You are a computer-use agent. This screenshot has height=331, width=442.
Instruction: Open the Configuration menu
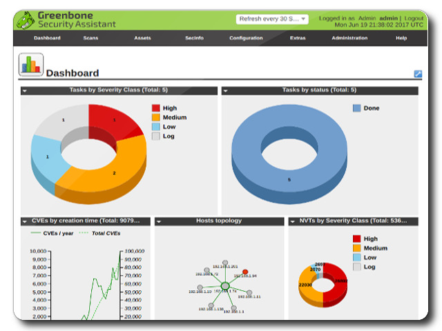(x=246, y=38)
